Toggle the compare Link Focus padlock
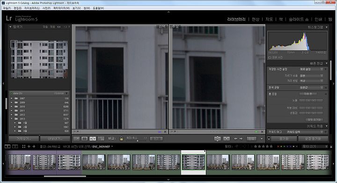This screenshot has height=183, width=337. [x=121, y=139]
